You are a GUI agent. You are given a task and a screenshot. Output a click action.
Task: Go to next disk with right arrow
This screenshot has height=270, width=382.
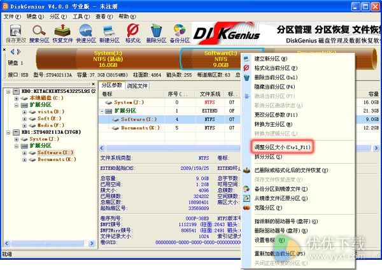pyautogui.click(x=18, y=52)
